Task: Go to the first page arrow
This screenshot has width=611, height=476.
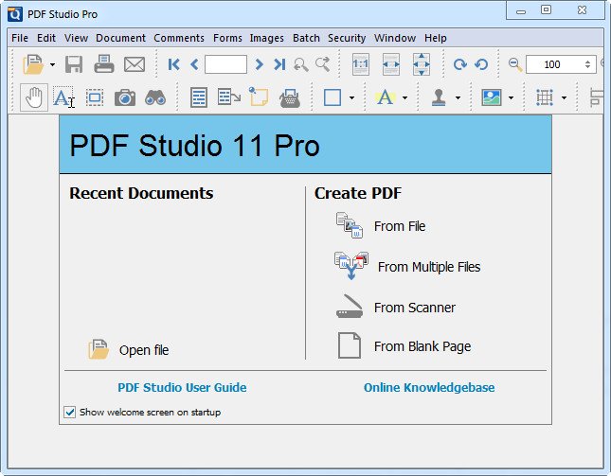Action: 173,64
